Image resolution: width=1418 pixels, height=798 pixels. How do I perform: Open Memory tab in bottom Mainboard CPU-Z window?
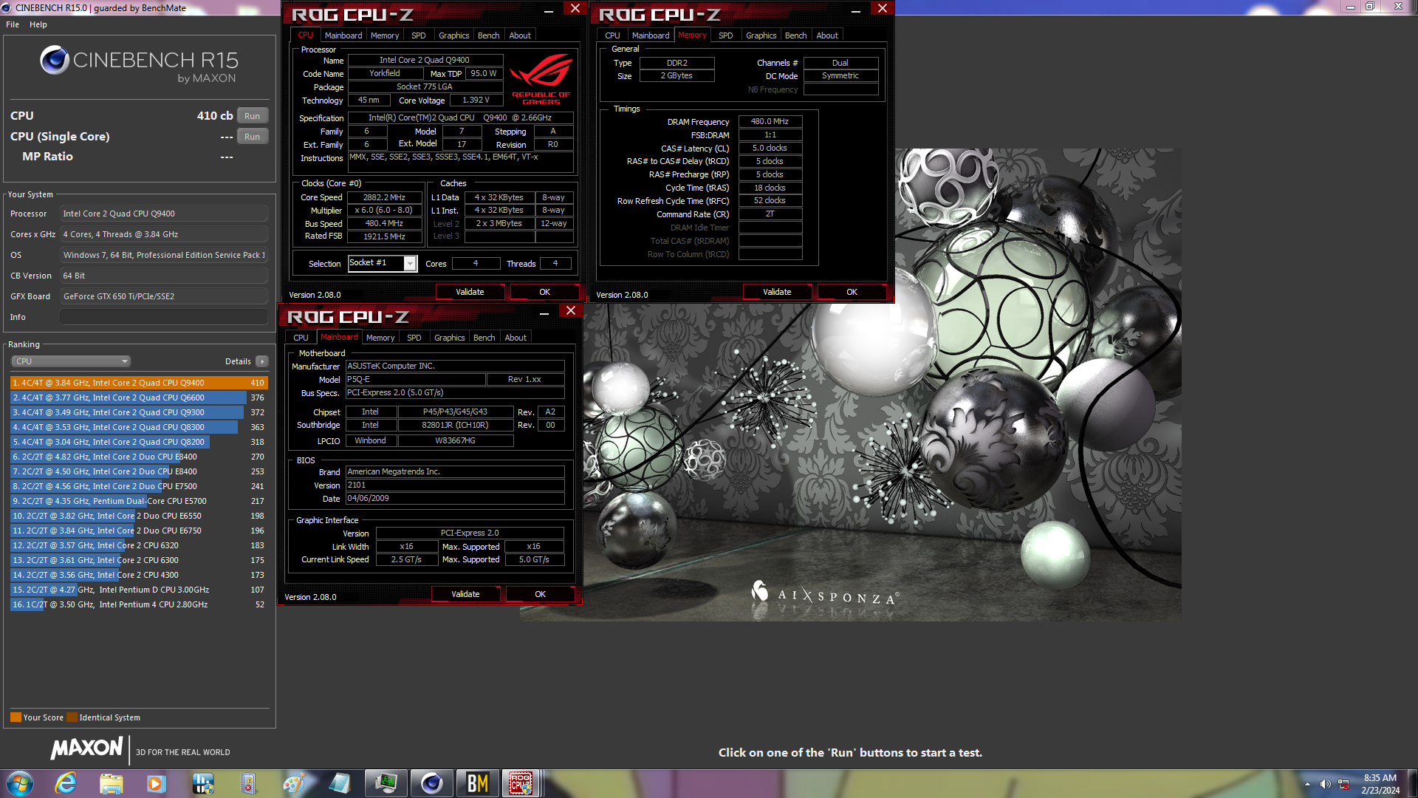380,338
